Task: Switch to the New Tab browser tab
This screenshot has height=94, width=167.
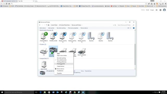Action: (26, 1)
